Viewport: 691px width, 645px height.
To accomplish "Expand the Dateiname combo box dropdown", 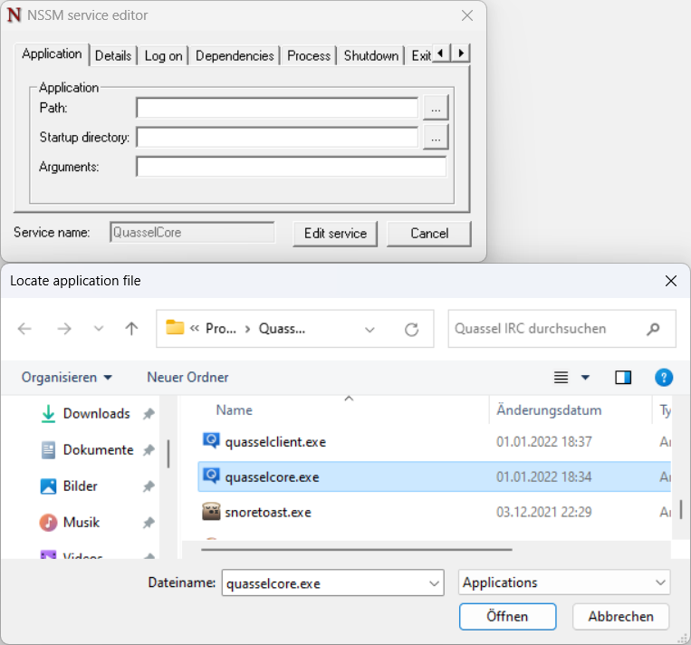I will pos(434,583).
